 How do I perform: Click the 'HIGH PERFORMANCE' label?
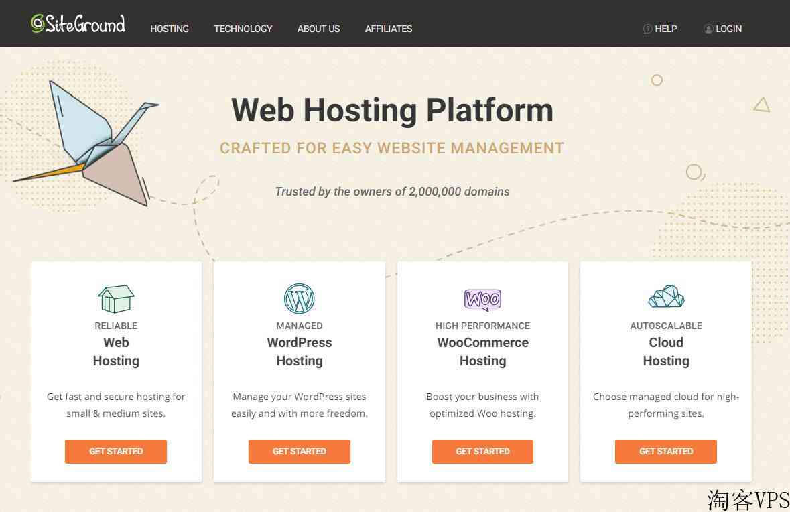(482, 326)
